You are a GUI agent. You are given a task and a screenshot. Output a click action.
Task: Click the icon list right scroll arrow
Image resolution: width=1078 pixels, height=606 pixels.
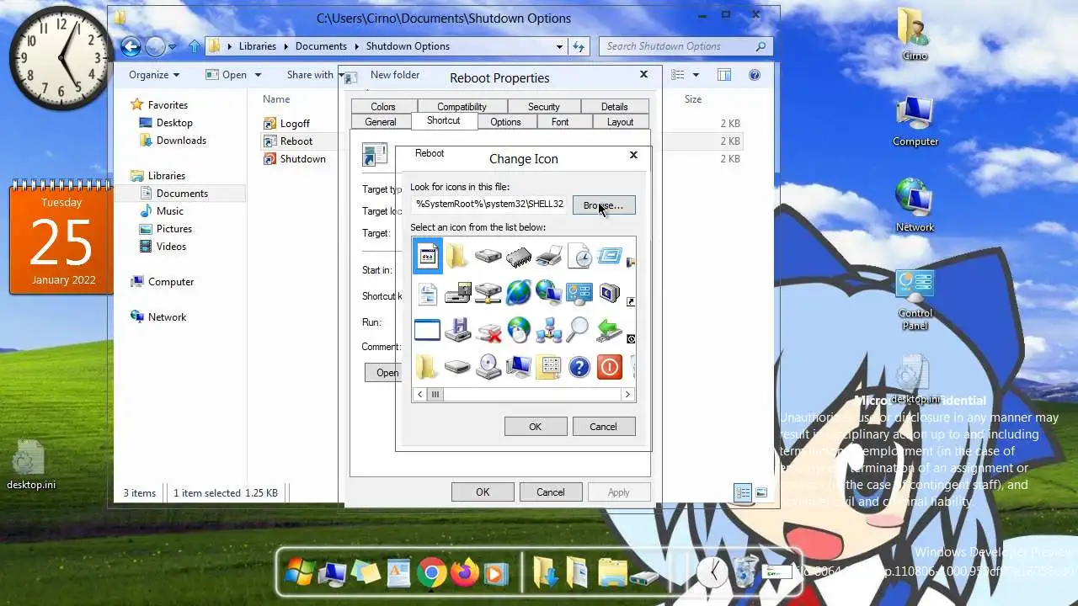627,394
